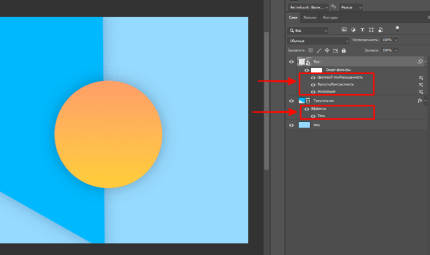Click the pixel layer filter icon
The width and height of the screenshot is (430, 255).
(x=344, y=30)
